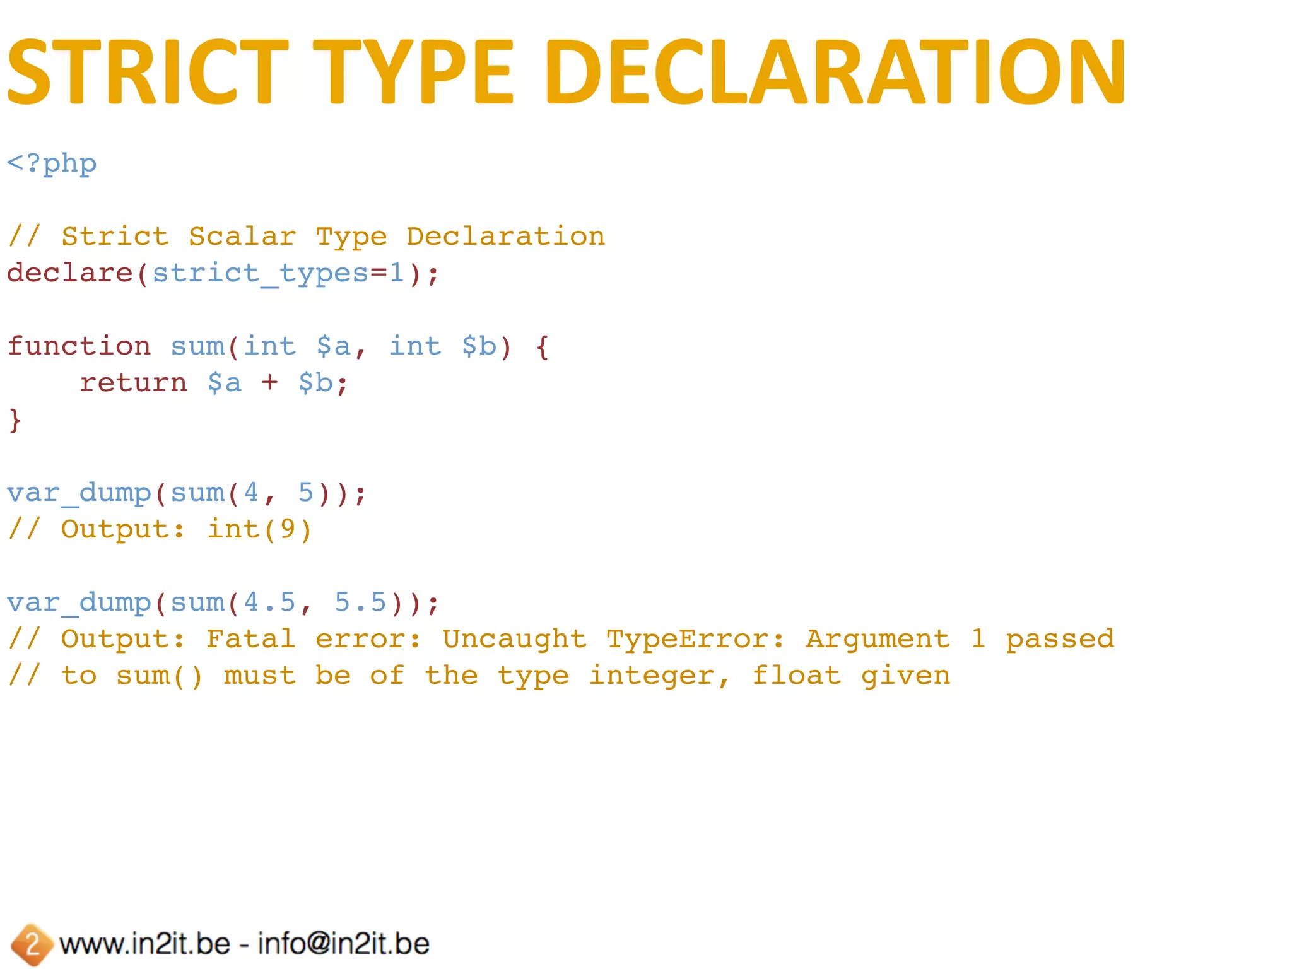Select the Strict Scalar Type Declaration comment
This screenshot has width=1292, height=969.
(306, 237)
